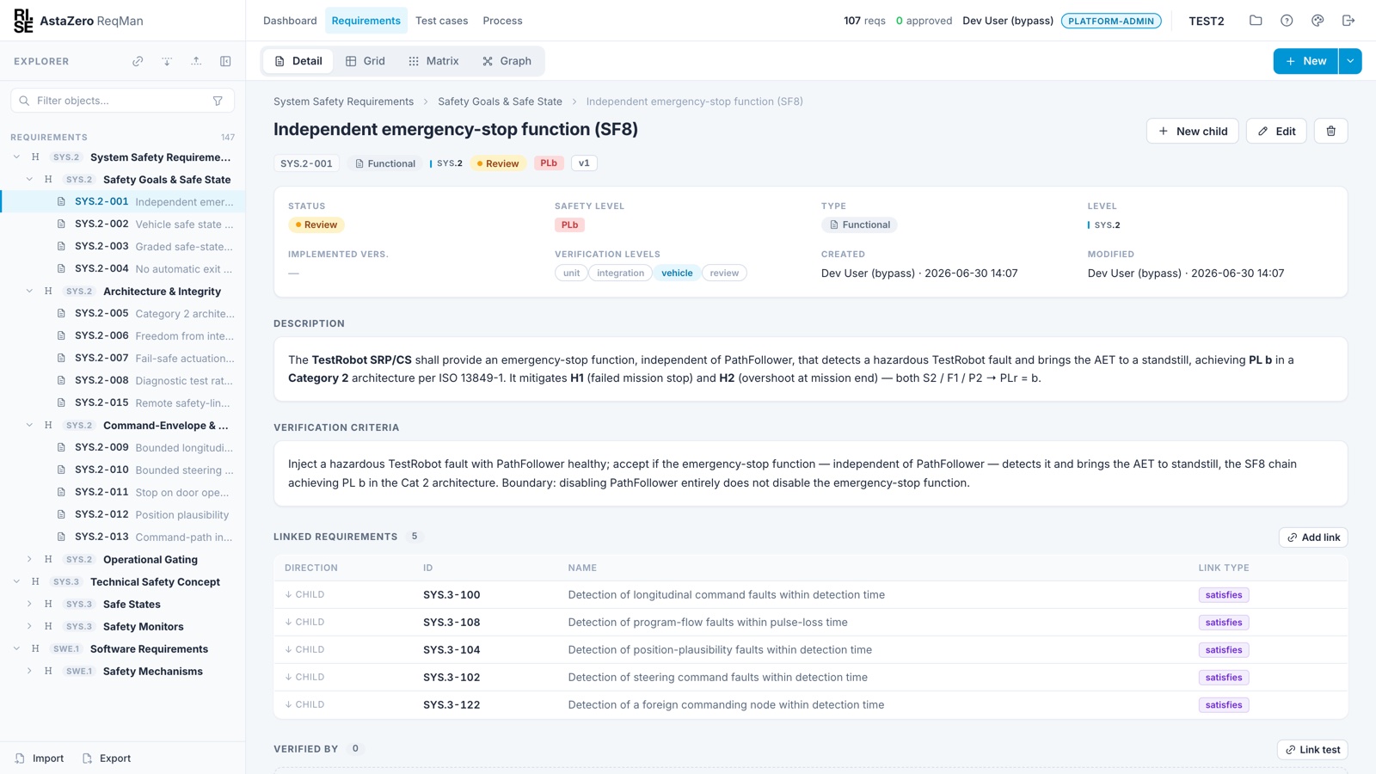Image resolution: width=1376 pixels, height=774 pixels.
Task: Expand the Safety Mechanisms node
Action: coord(29,672)
